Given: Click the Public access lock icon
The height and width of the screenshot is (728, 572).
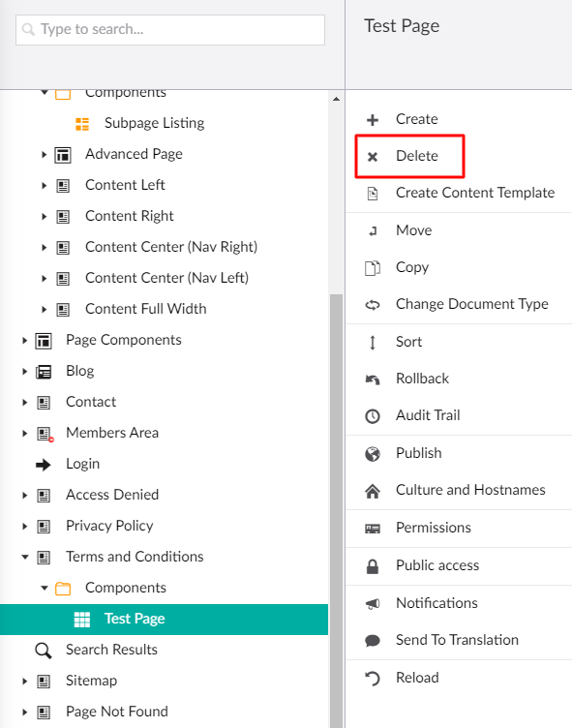Looking at the screenshot, I should (x=373, y=566).
